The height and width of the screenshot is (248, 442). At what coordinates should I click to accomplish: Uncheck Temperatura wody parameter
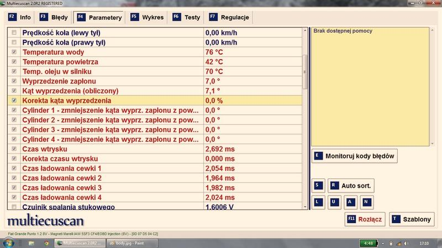[x=14, y=52]
